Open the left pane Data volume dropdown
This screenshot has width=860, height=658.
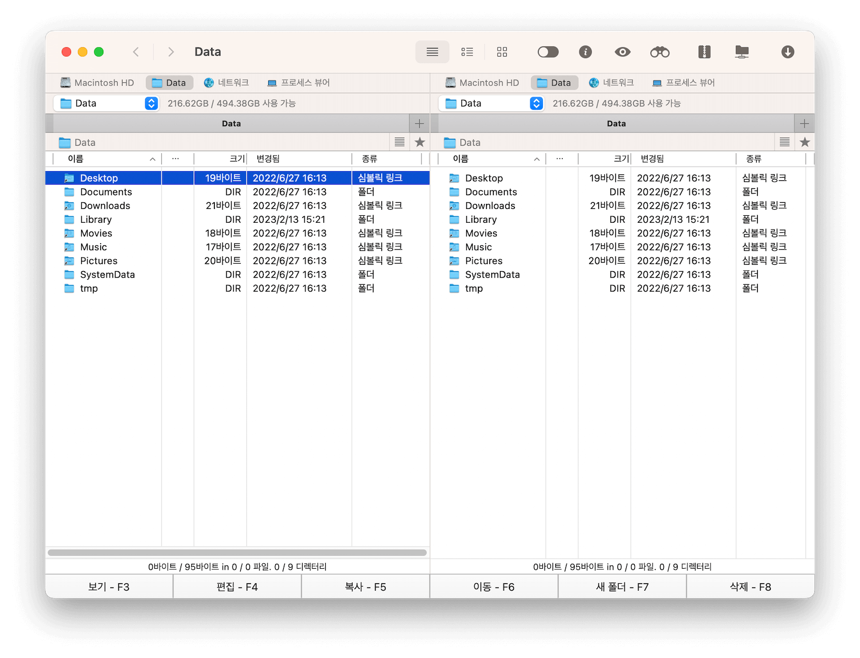click(106, 103)
